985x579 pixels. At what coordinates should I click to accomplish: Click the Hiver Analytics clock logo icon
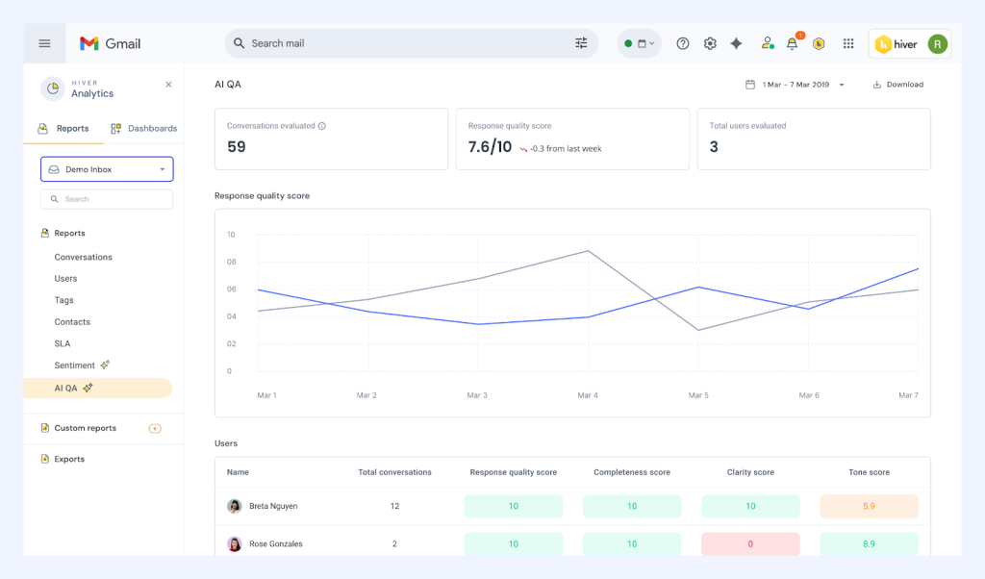tap(55, 89)
